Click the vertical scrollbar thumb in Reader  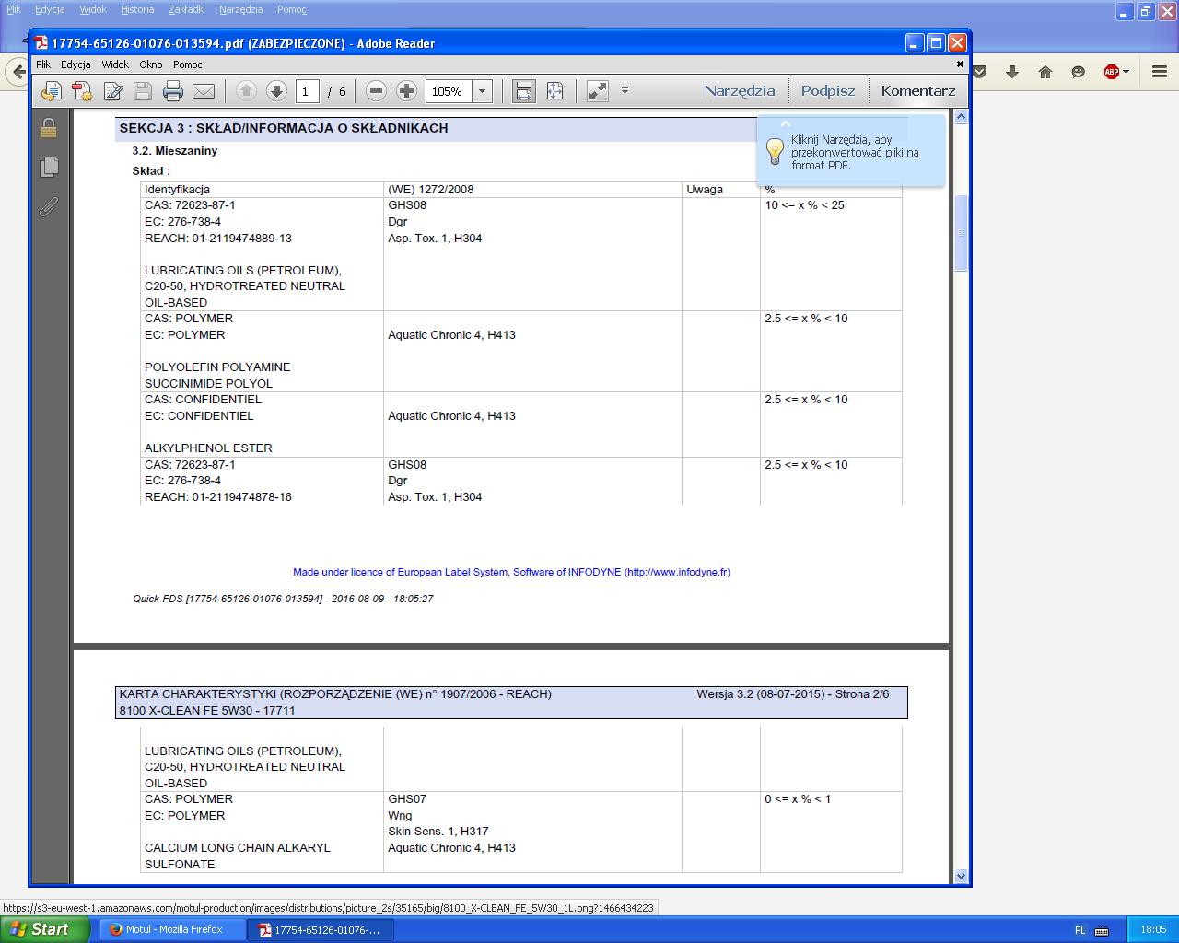pos(961,233)
